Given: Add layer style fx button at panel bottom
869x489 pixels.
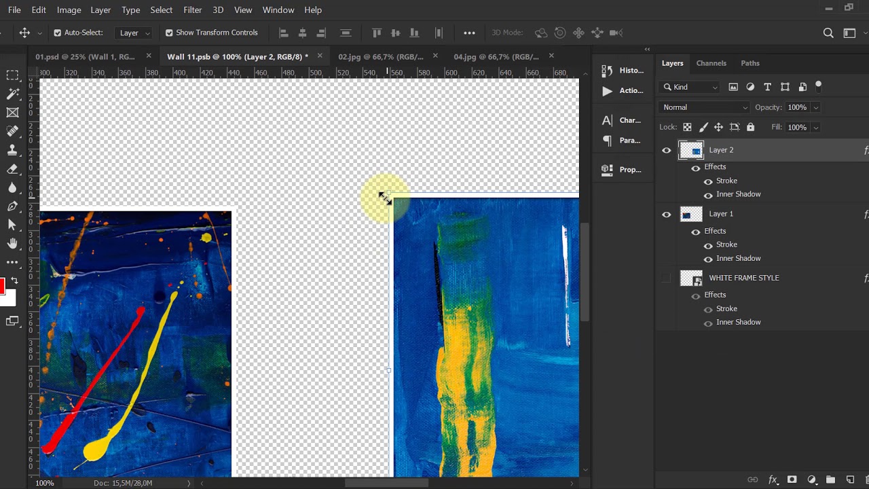Looking at the screenshot, I should click(x=773, y=480).
